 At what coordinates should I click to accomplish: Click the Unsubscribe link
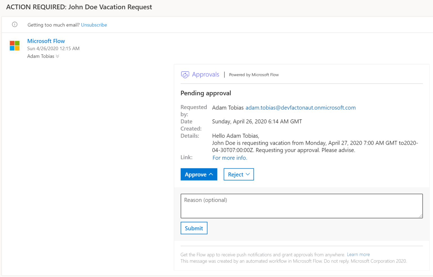tap(94, 25)
